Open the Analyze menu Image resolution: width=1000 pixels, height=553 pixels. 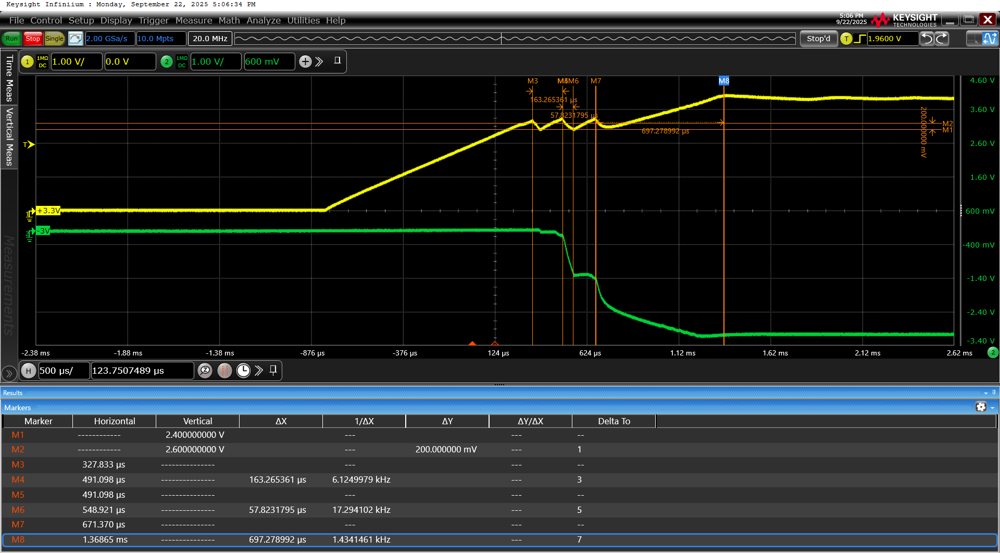[264, 20]
